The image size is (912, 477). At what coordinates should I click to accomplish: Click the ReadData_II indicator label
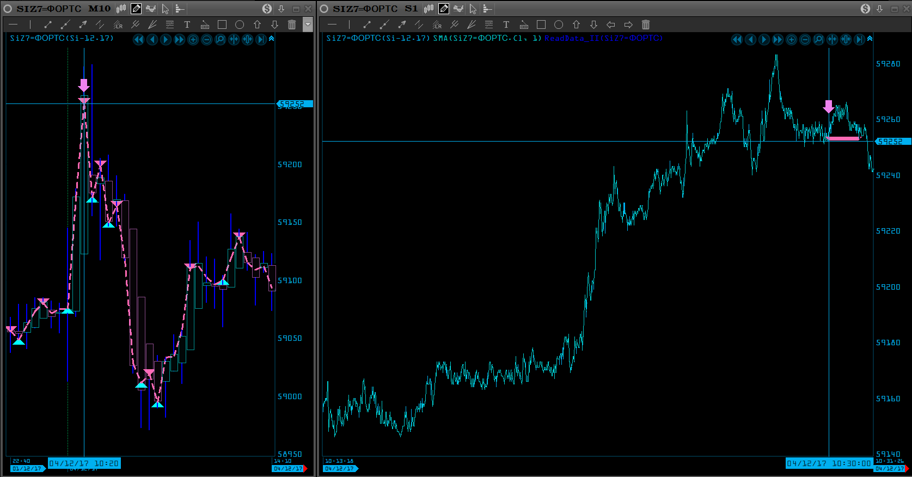click(x=603, y=38)
